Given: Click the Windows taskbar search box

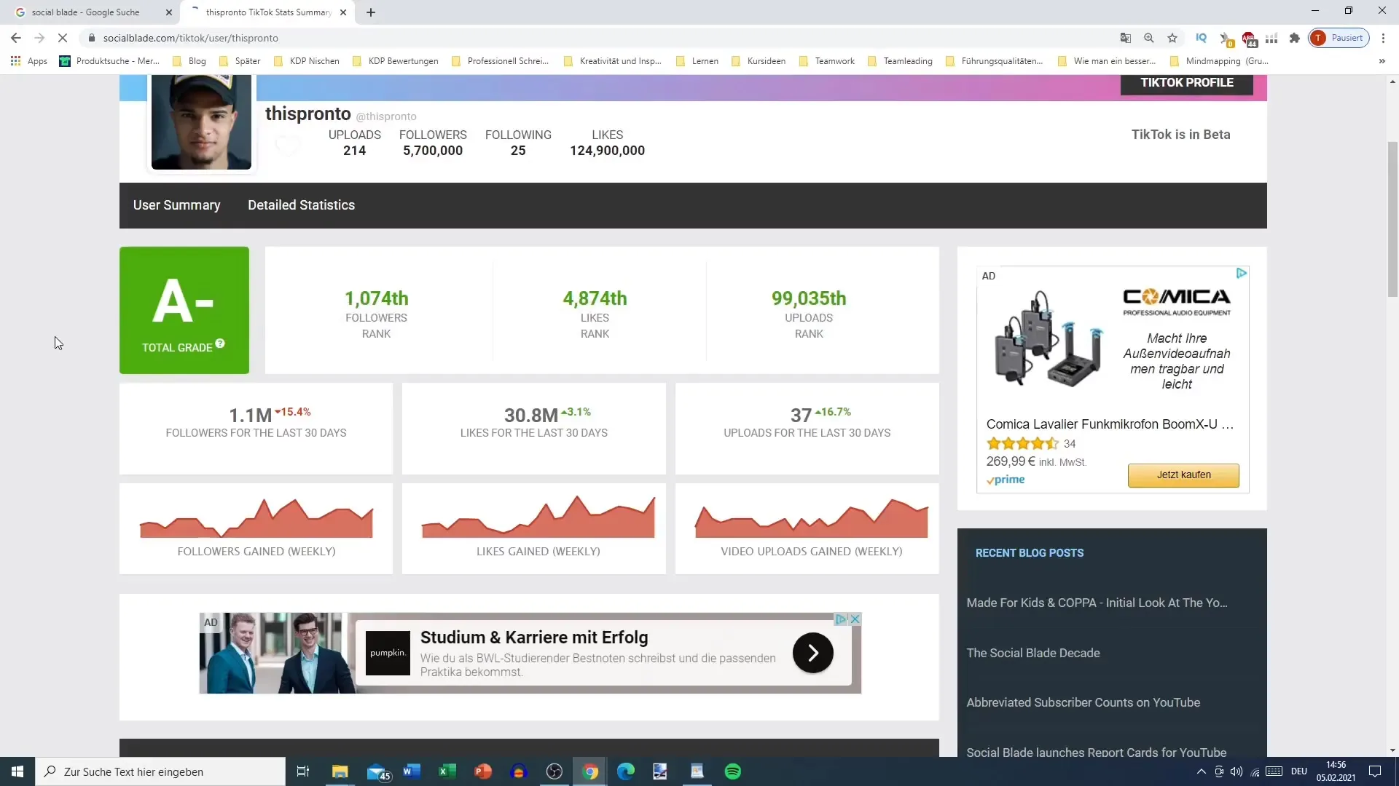Looking at the screenshot, I should point(160,771).
